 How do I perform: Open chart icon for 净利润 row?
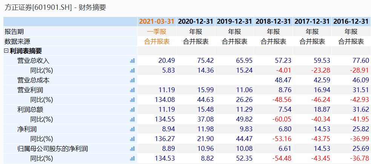click(132, 129)
